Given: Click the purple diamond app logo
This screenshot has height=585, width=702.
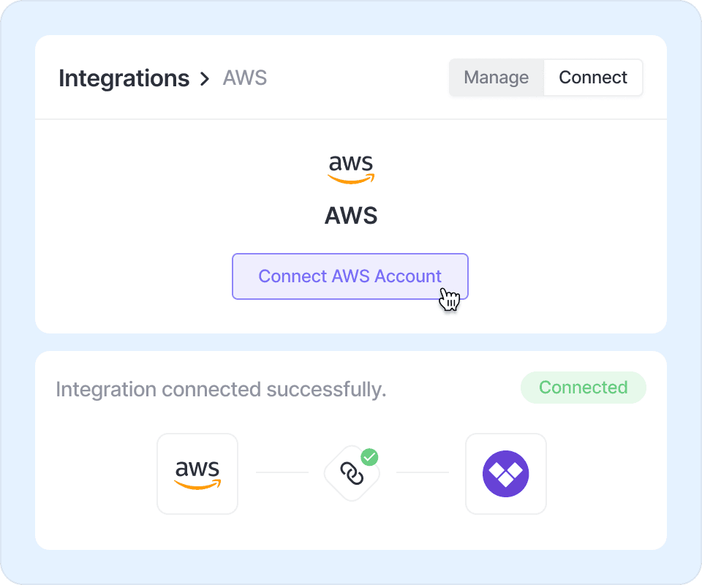Looking at the screenshot, I should coord(506,474).
